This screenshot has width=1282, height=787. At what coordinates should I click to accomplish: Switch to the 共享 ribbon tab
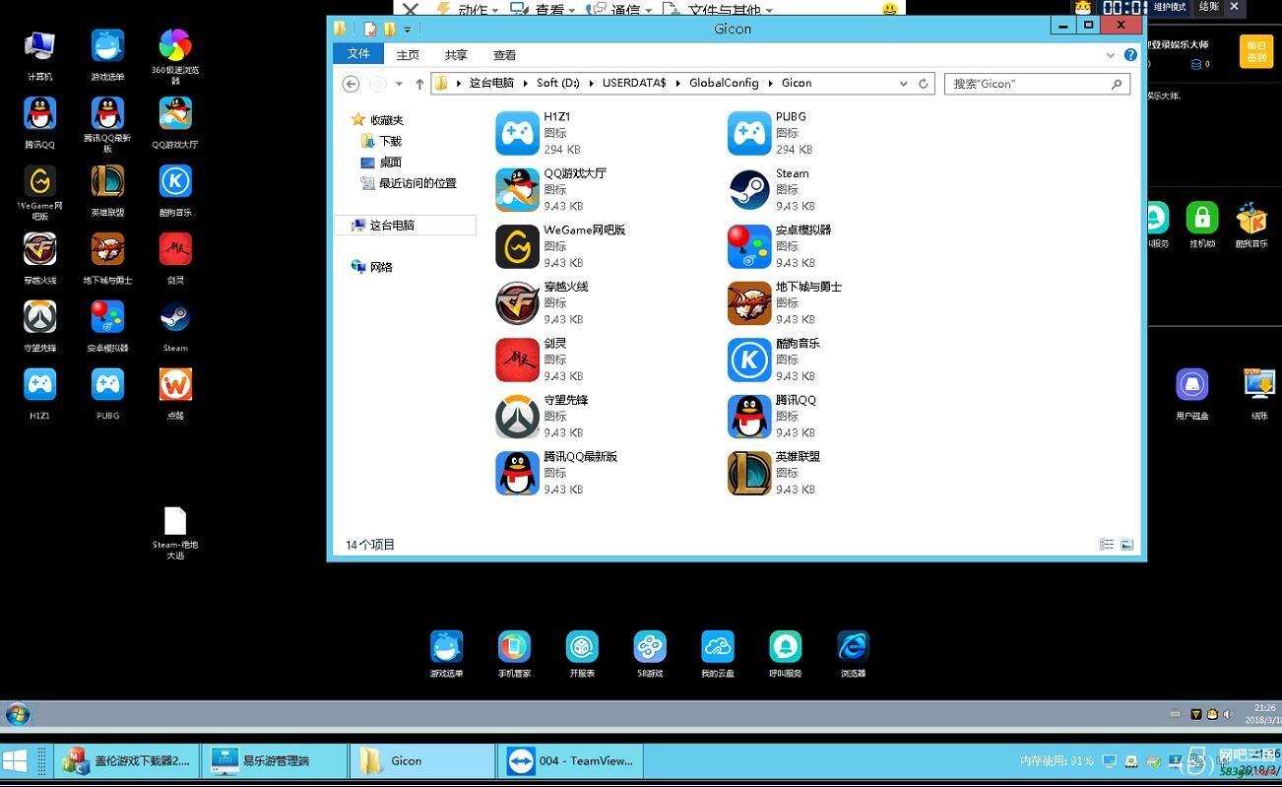coord(456,55)
